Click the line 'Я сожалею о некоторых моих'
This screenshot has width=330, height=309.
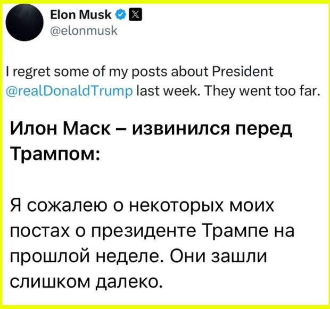[142, 206]
